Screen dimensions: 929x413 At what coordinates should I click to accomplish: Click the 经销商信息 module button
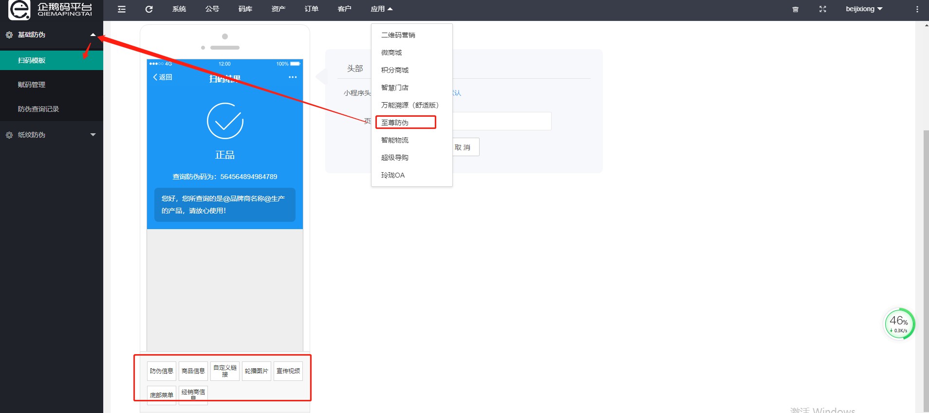point(193,395)
